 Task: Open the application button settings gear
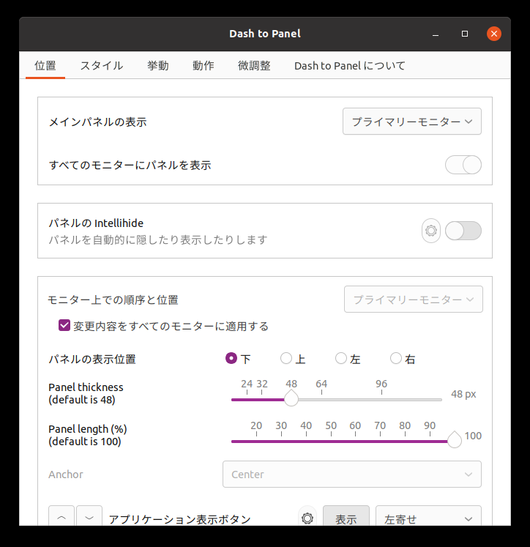(x=307, y=518)
